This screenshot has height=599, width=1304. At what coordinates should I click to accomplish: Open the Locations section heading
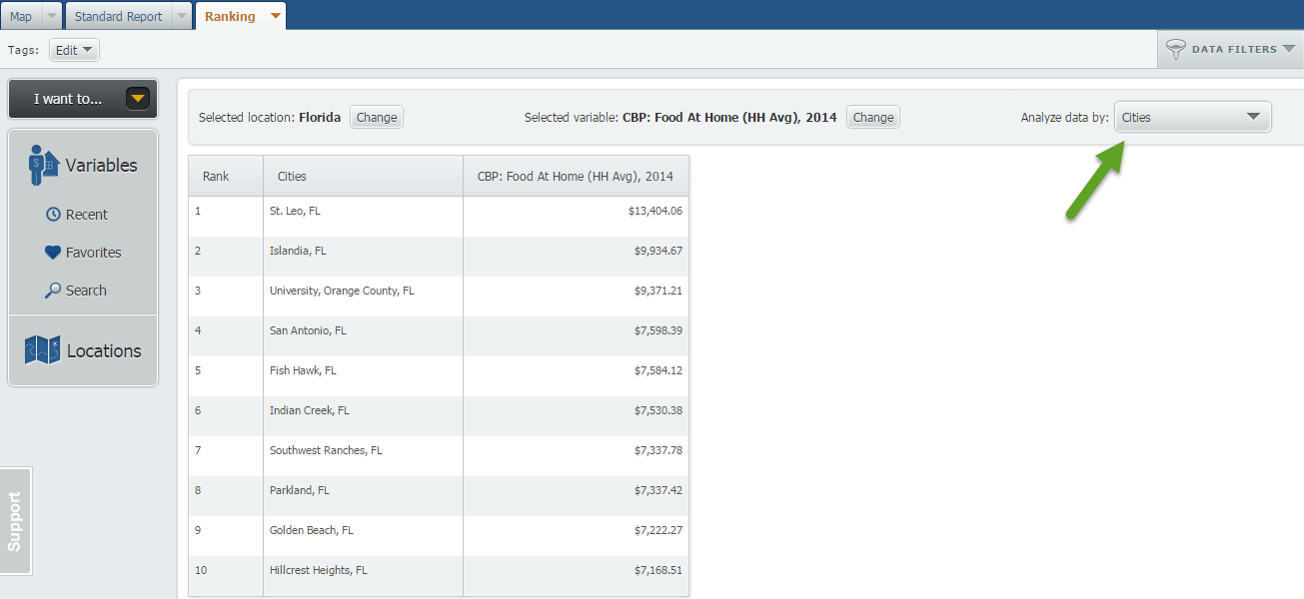[104, 351]
